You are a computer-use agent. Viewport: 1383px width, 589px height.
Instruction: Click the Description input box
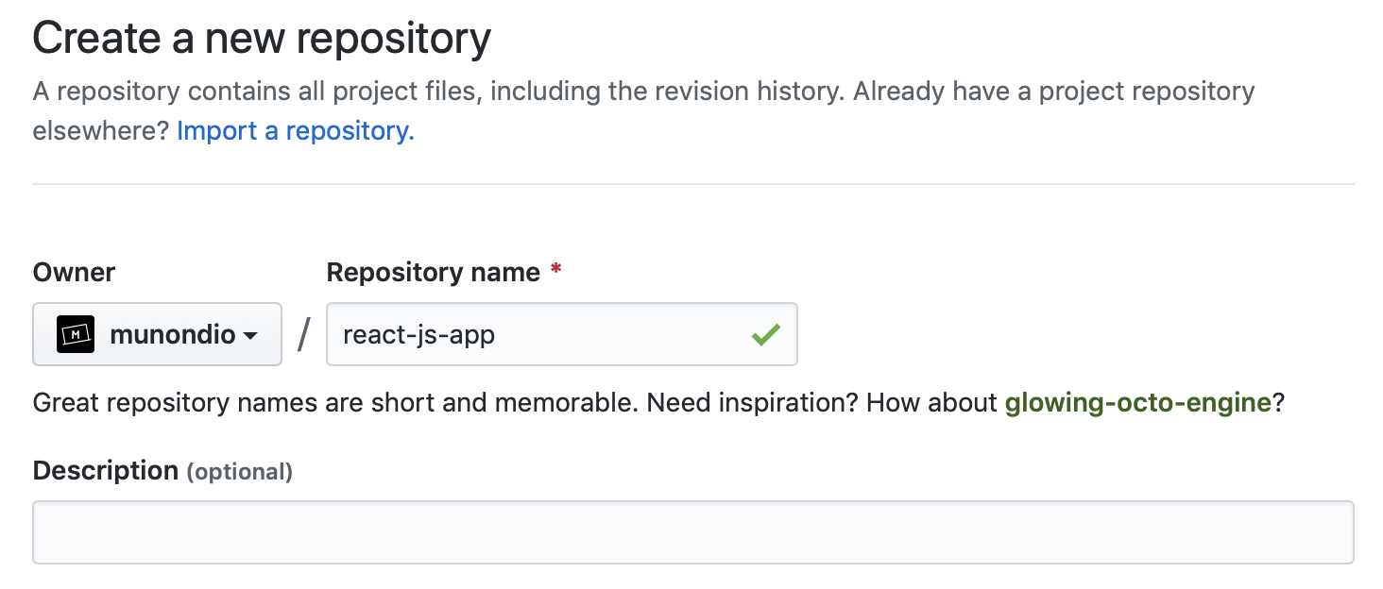click(693, 531)
